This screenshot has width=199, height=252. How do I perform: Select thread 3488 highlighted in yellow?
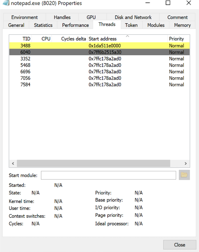pyautogui.click(x=99, y=46)
